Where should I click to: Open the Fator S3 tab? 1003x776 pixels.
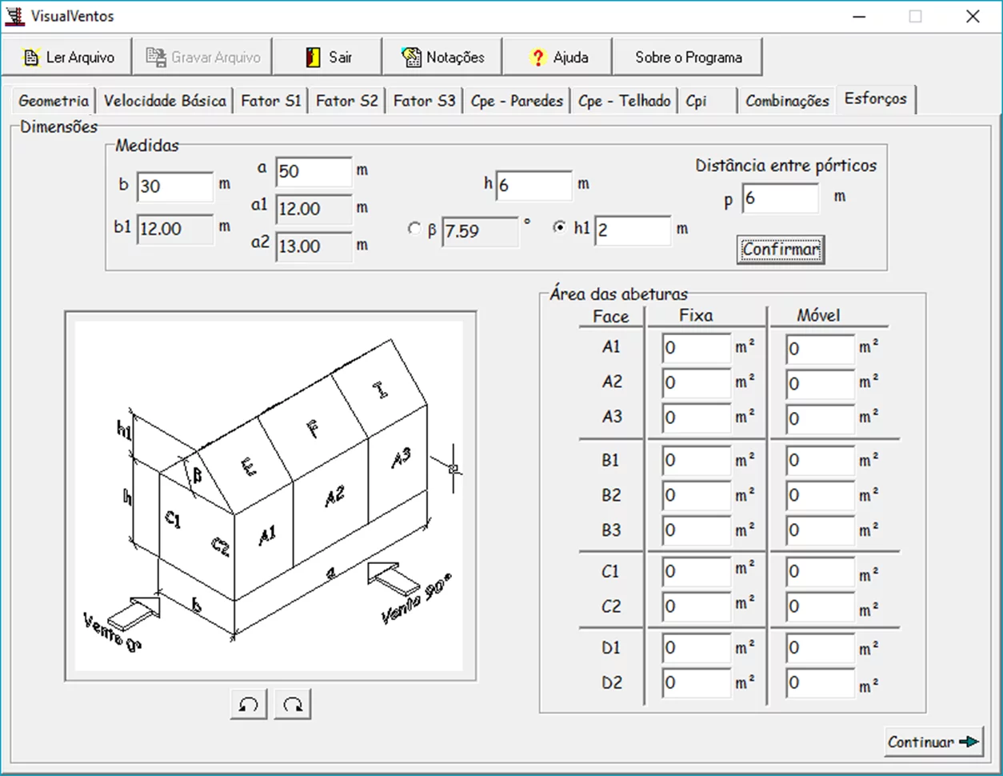(x=424, y=101)
